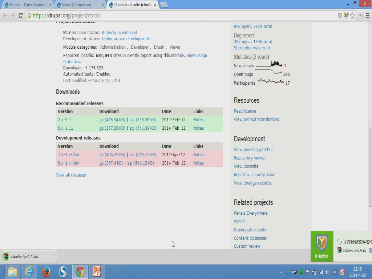Open the Content Optimizer project link
The image size is (372, 279).
250,238
